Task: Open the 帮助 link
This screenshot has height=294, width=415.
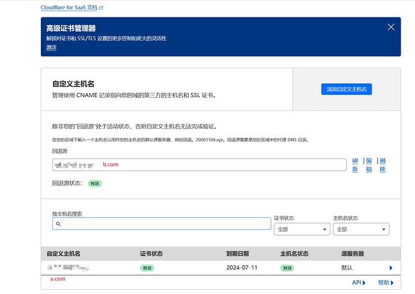Action: click(386, 283)
